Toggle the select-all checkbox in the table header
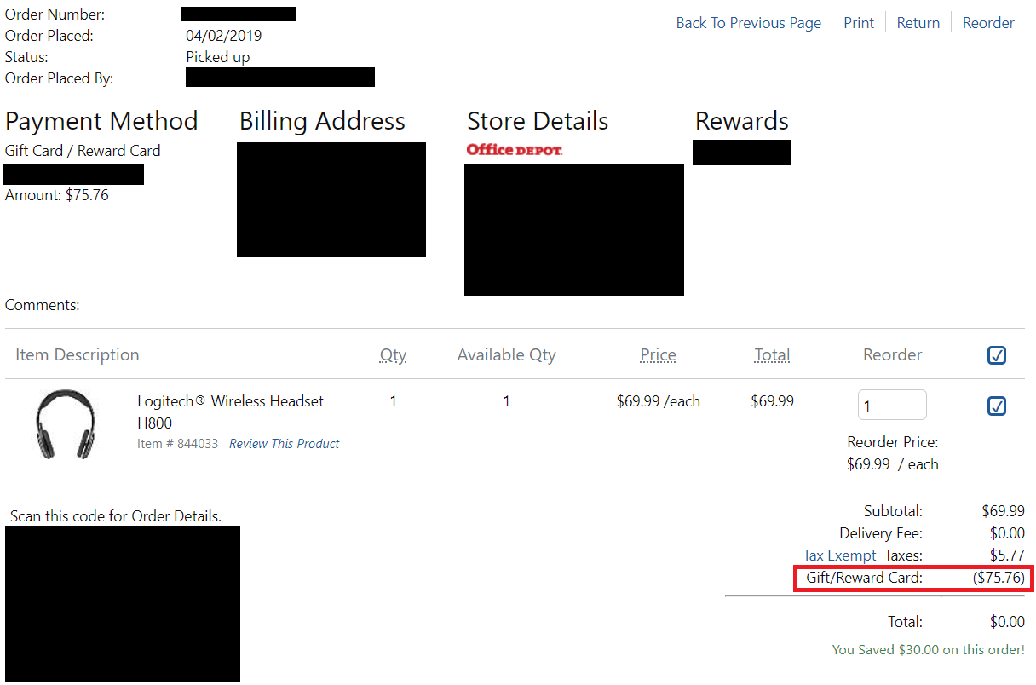This screenshot has height=685, width=1036. tap(997, 355)
